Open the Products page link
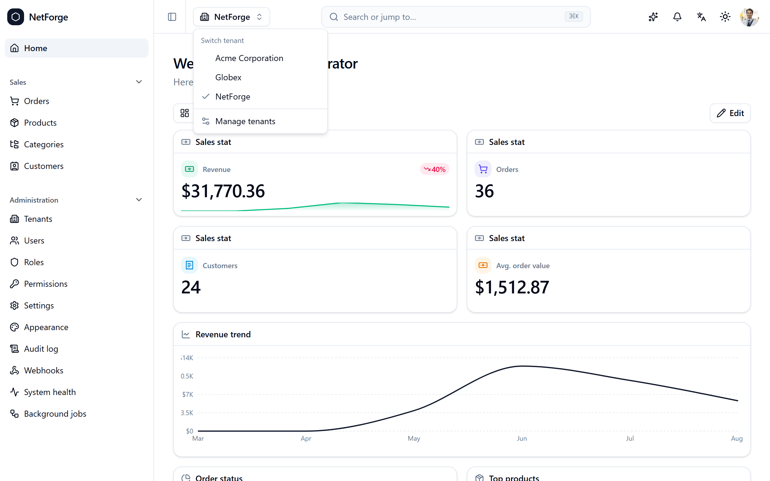 click(x=77, y=123)
